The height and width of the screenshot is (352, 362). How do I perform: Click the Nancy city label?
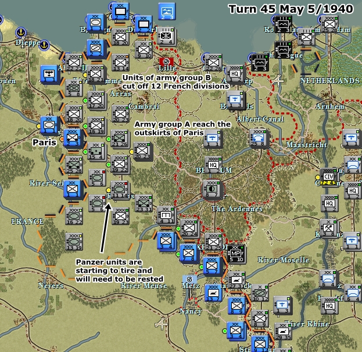click(x=191, y=311)
